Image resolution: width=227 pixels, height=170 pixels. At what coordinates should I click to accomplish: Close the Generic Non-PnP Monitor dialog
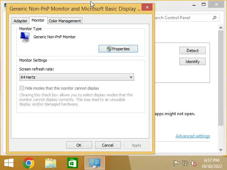tap(147, 7)
